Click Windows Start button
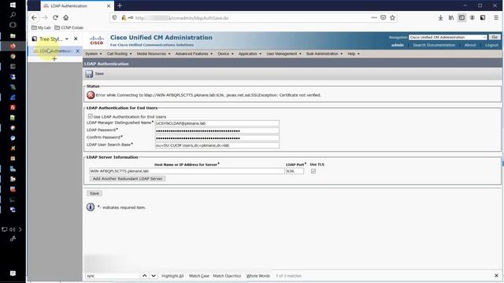 (x=13, y=5)
